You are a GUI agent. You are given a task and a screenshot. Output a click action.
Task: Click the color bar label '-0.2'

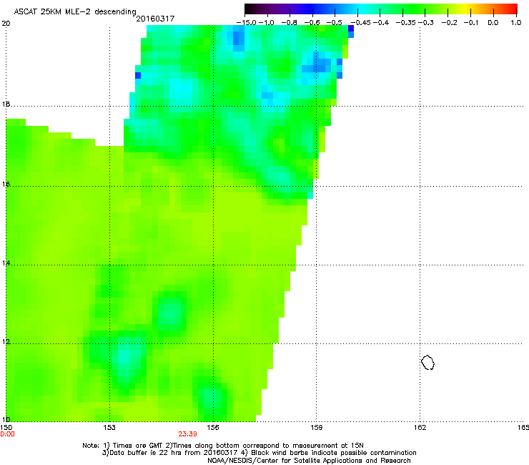point(450,23)
